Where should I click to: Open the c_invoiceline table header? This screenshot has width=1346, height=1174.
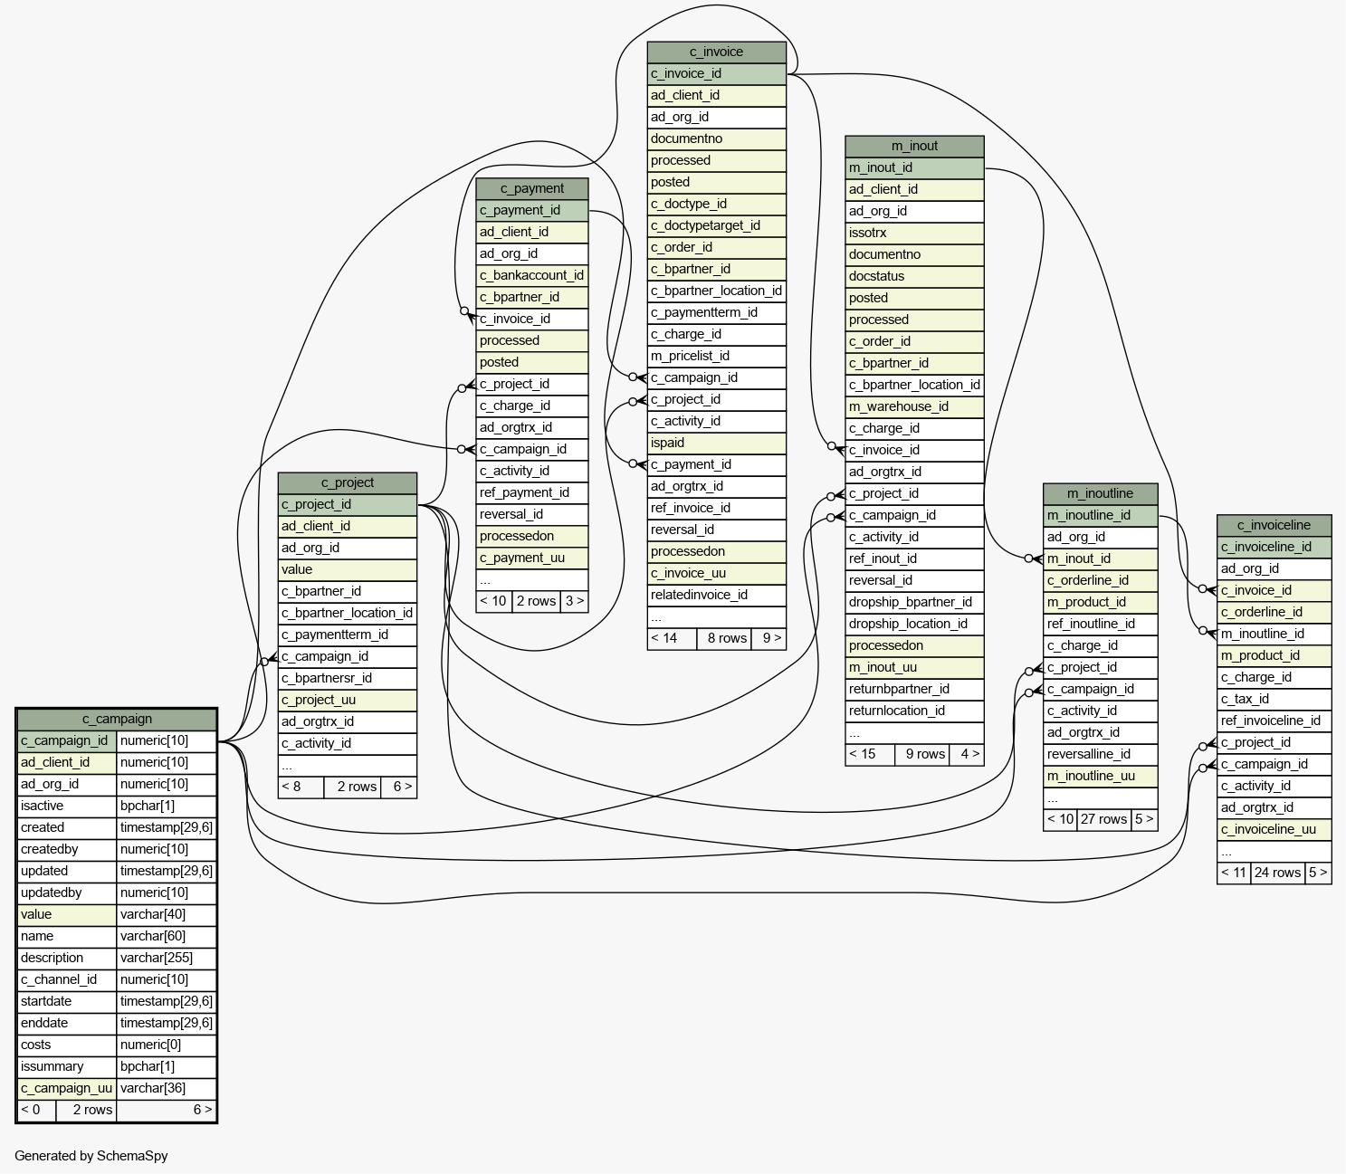(1274, 525)
